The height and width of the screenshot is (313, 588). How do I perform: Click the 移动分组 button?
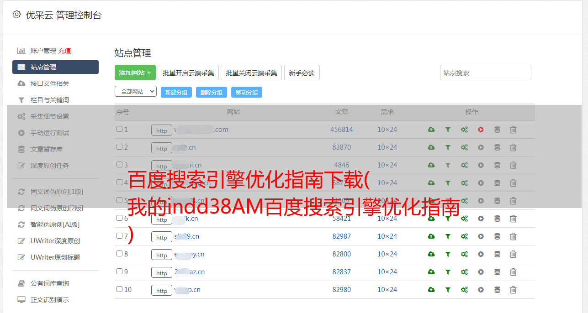click(x=247, y=92)
